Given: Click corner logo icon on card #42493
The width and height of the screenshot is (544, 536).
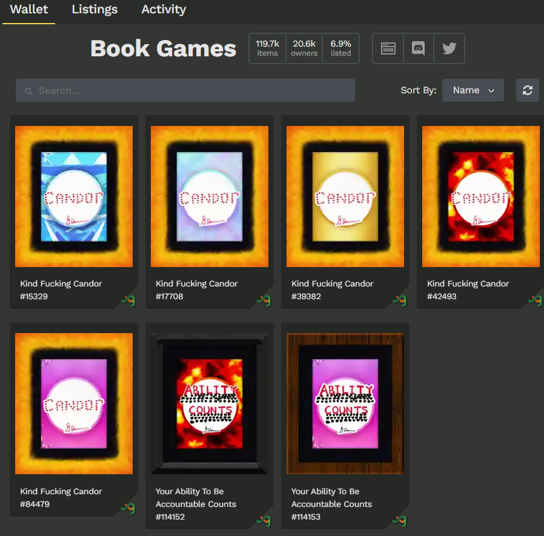Looking at the screenshot, I should (x=535, y=300).
